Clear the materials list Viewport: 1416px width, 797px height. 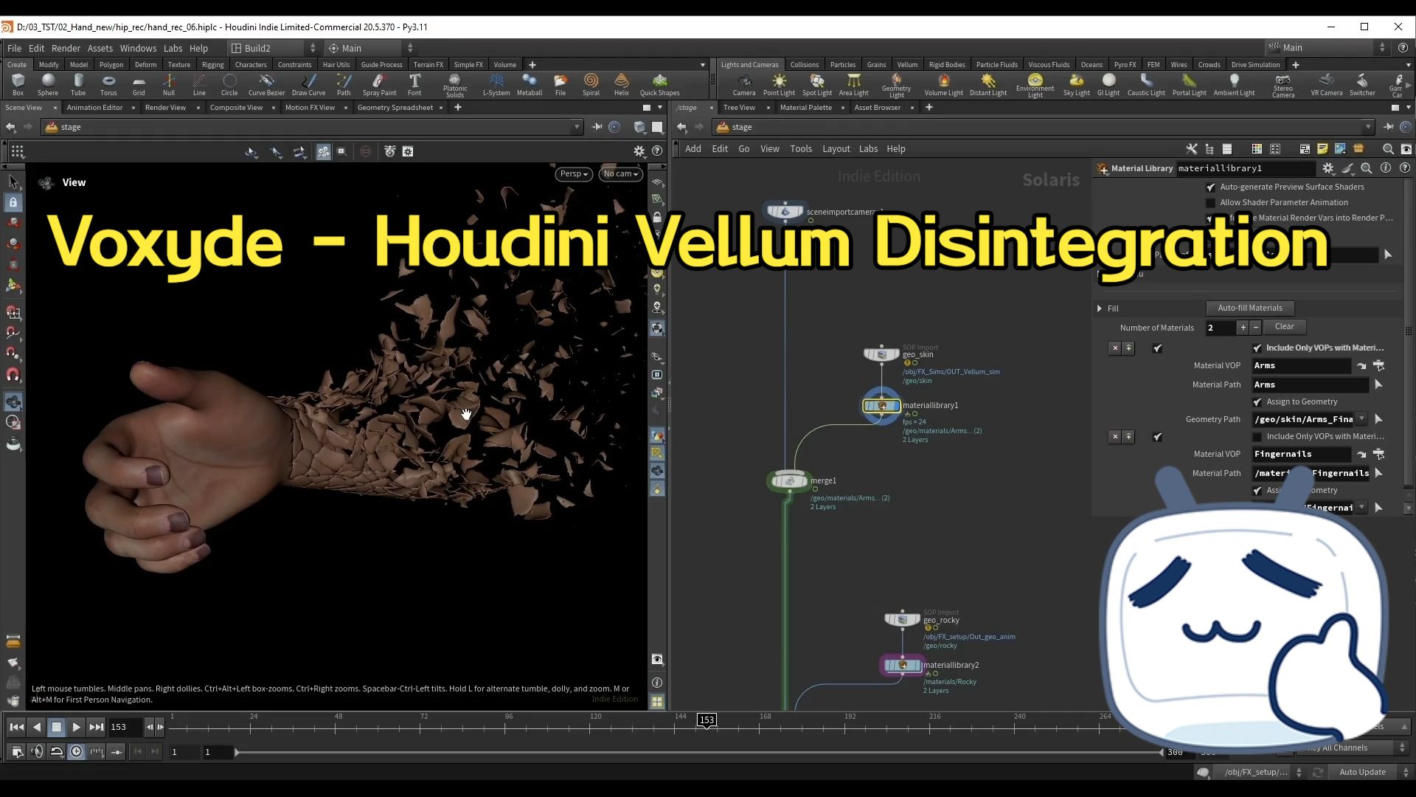pyautogui.click(x=1284, y=327)
